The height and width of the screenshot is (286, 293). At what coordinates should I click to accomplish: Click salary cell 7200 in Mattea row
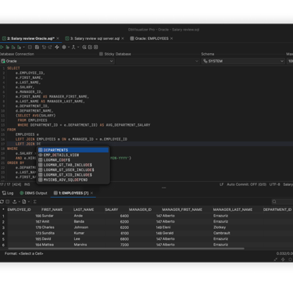[124, 245]
